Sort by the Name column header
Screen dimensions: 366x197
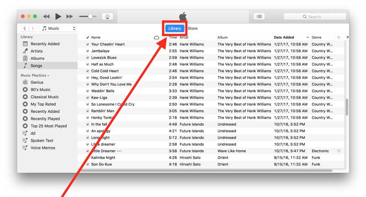pos(96,38)
